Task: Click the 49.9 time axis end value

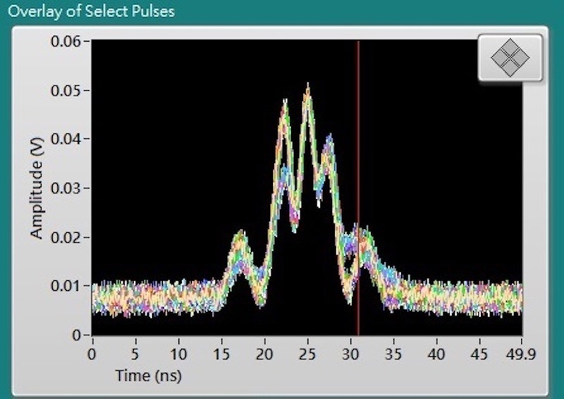Action: pyautogui.click(x=521, y=355)
